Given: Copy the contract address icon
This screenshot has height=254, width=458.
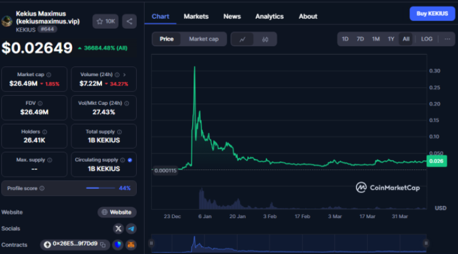Looking at the screenshot, I should point(103,245).
